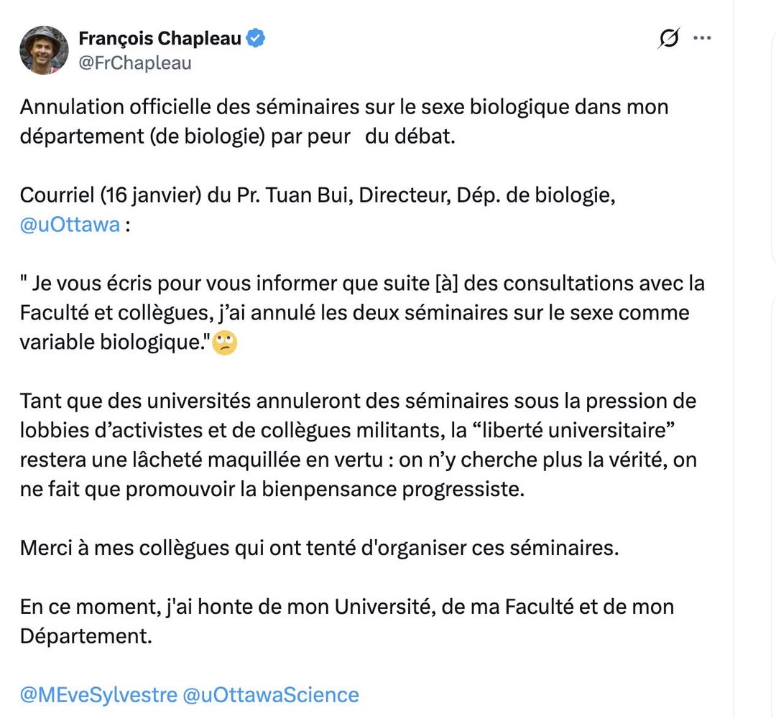Open the @FrChapleau handle link
Screen dimensions: 776x718
[x=135, y=62]
